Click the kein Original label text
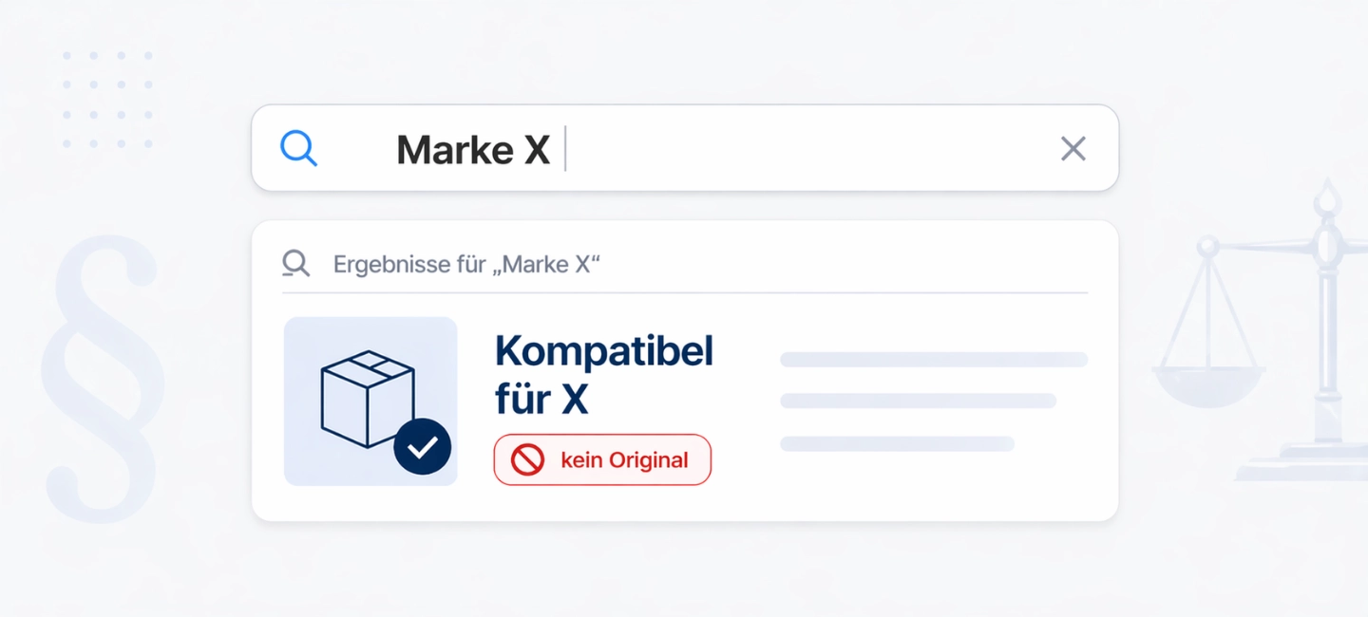1368x617 pixels. click(x=624, y=460)
